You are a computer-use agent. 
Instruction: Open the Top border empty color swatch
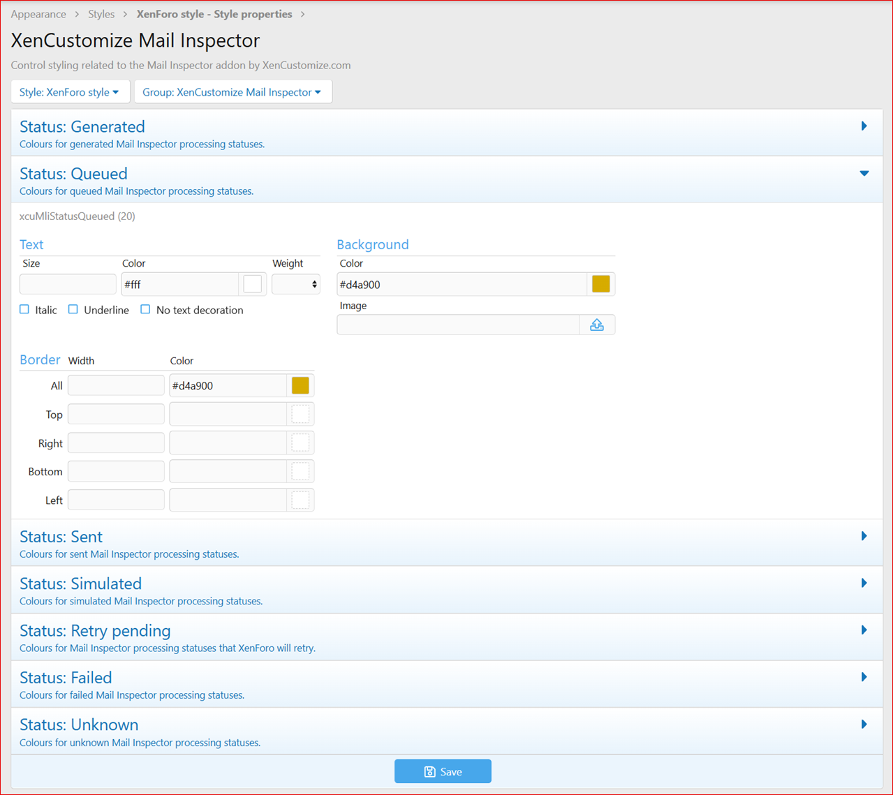300,414
